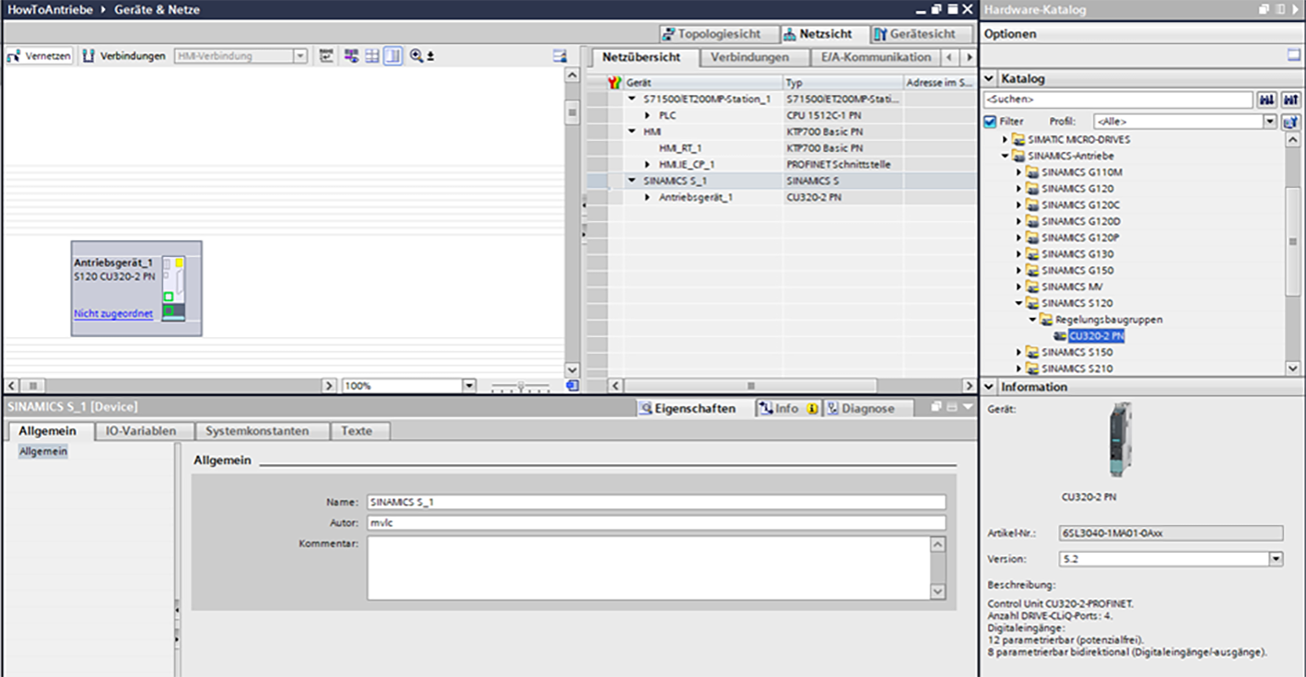Image resolution: width=1306 pixels, height=677 pixels.
Task: Click the Name input field
Action: coord(656,503)
